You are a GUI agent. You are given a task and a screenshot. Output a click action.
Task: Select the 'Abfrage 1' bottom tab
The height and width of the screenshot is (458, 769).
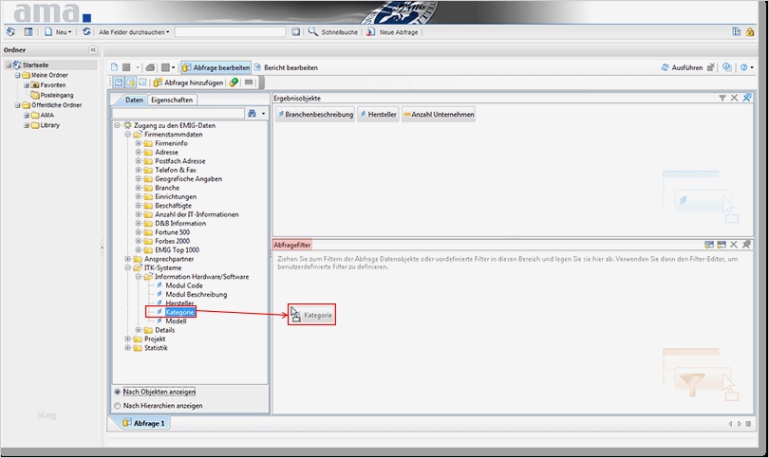pyautogui.click(x=143, y=423)
